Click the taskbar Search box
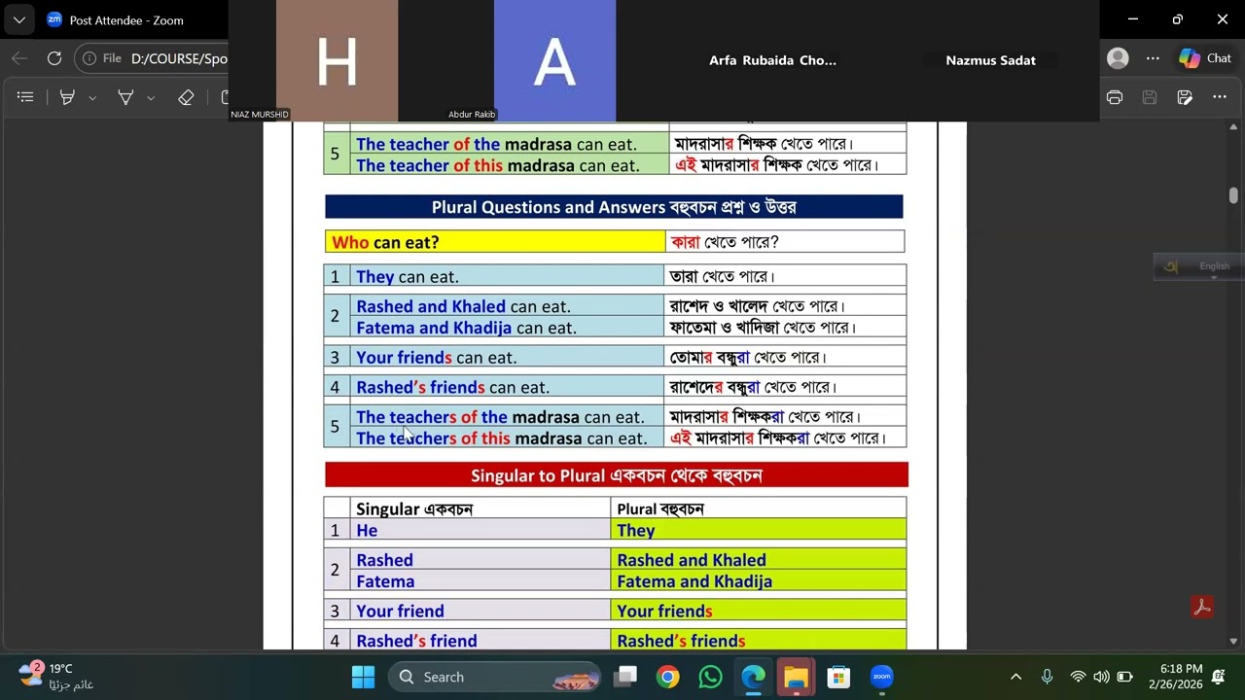This screenshot has width=1245, height=700. [x=496, y=677]
